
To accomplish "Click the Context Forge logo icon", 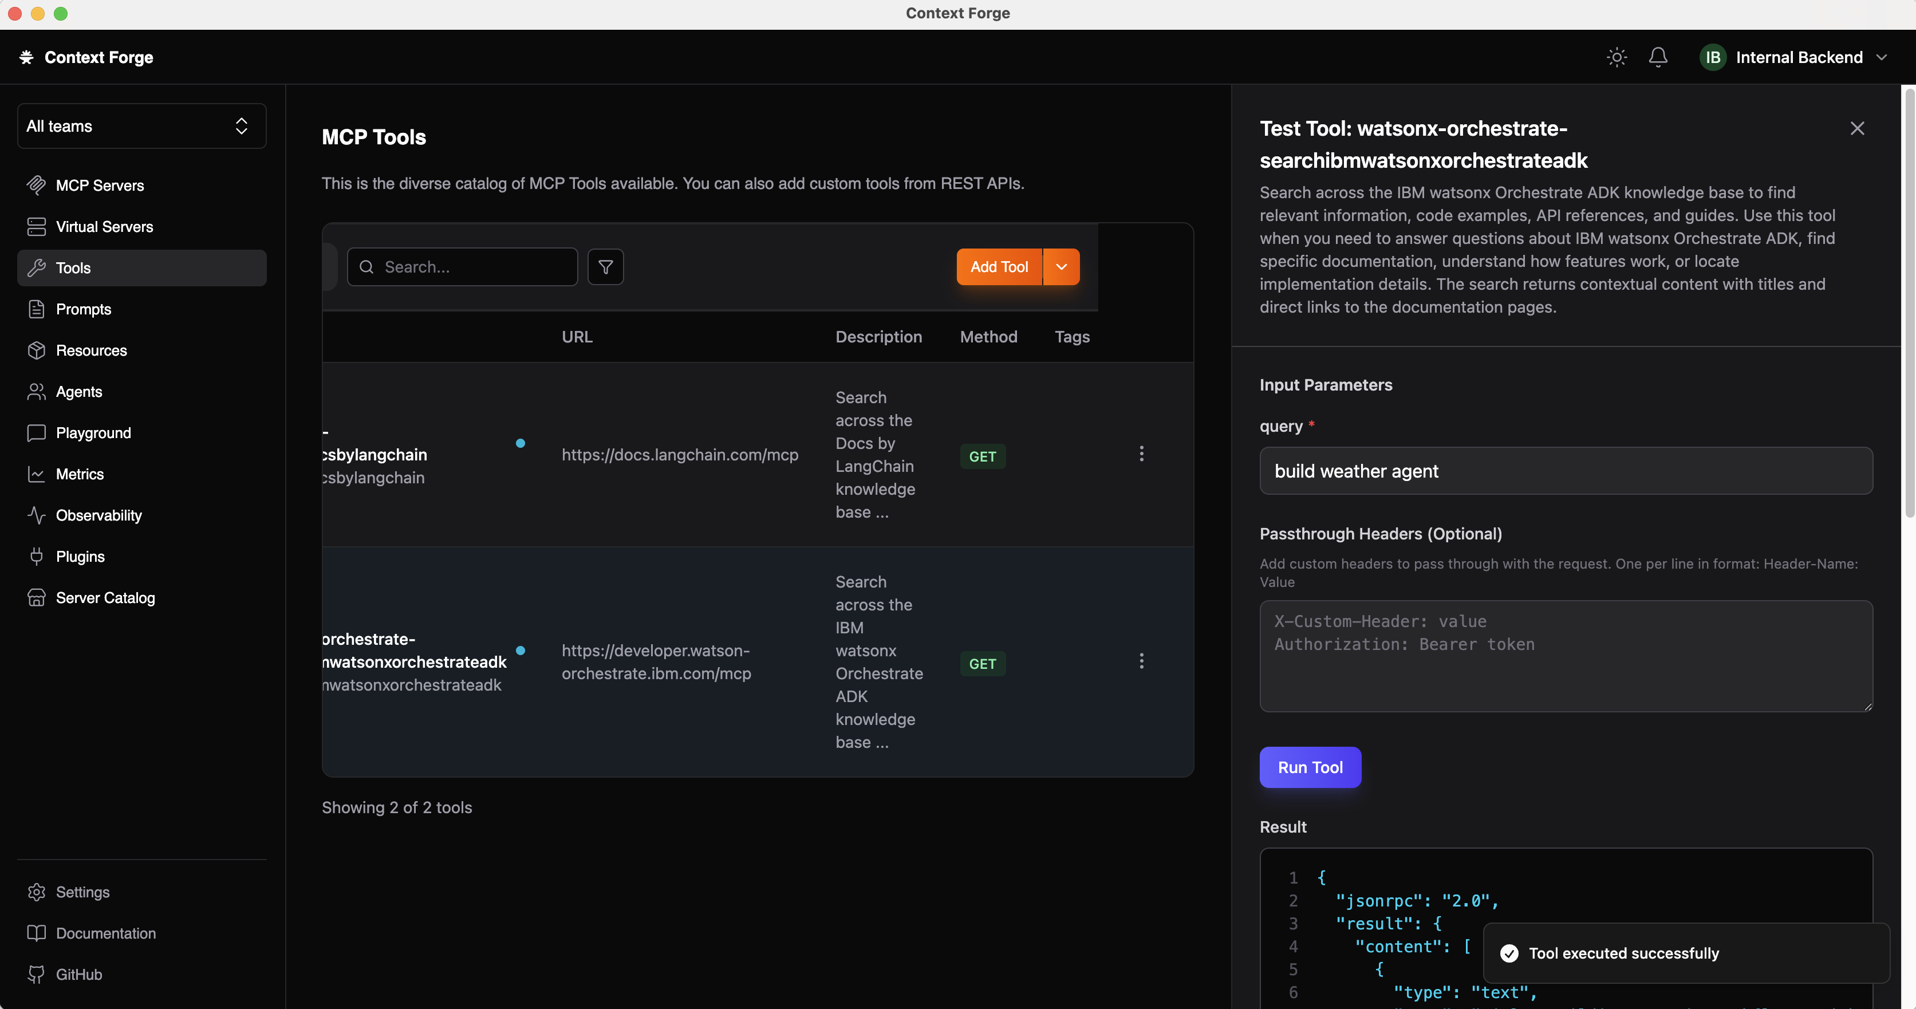I will tap(27, 57).
